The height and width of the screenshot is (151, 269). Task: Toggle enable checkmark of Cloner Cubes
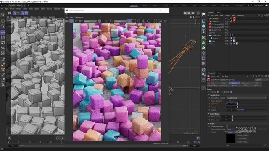229,35
